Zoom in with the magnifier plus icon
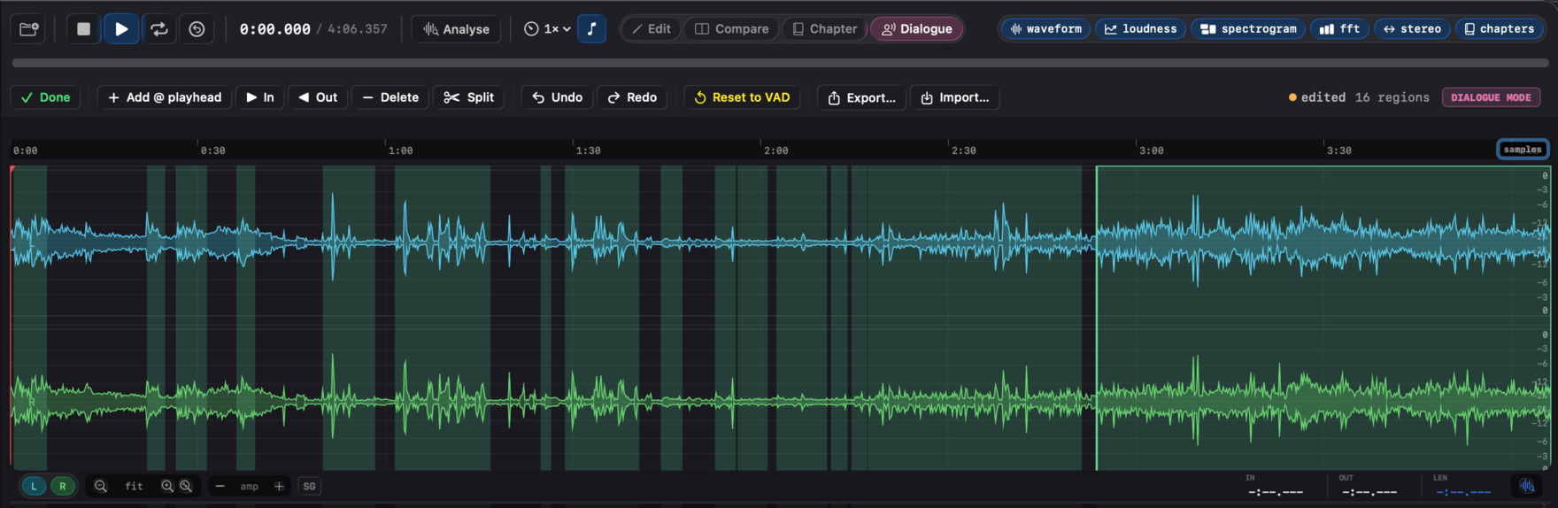The height and width of the screenshot is (508, 1558). (167, 486)
